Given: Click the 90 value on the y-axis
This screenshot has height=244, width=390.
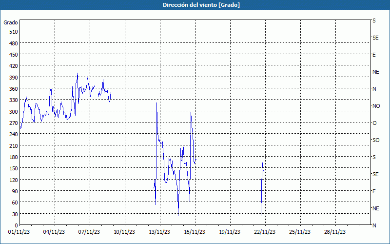Looking at the screenshot, I should (x=15, y=191).
